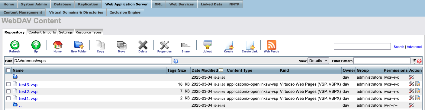Open properties tools icon for test3.vsp
Screen dimensions: 425x110
coord(411,84)
